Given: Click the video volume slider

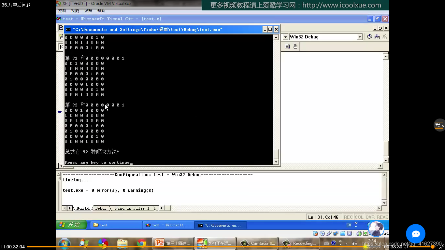Looking at the screenshot, I should pos(423,247).
